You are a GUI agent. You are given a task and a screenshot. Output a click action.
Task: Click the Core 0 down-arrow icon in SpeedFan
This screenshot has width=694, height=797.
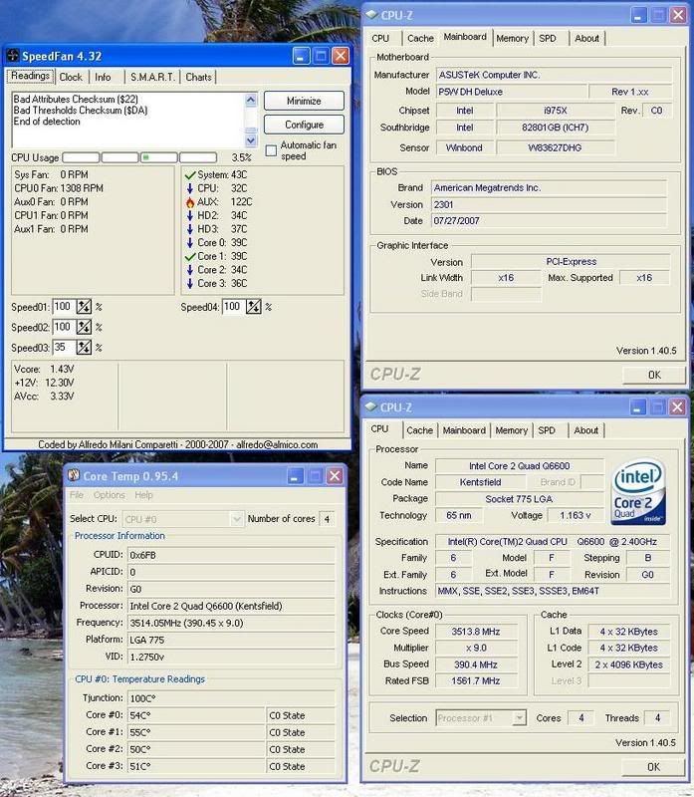(190, 243)
